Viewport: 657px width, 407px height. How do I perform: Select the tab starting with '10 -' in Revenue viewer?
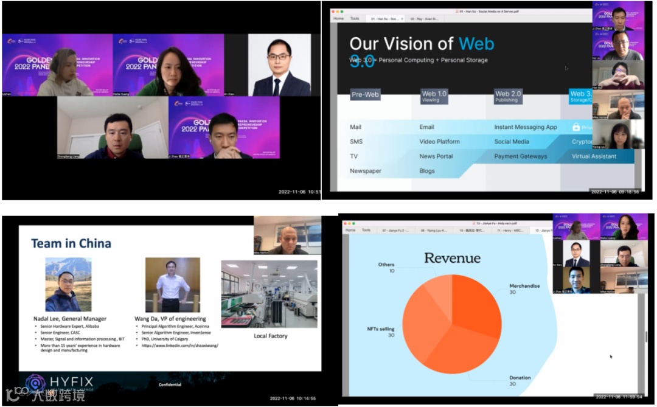coord(471,230)
